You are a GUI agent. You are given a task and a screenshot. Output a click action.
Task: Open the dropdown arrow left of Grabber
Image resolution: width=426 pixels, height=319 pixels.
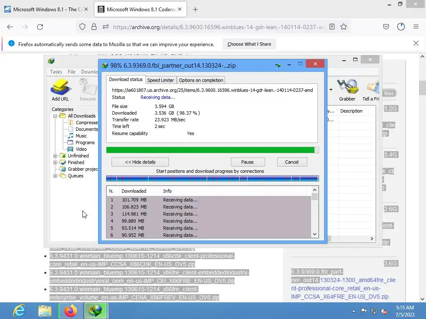pos(331,90)
